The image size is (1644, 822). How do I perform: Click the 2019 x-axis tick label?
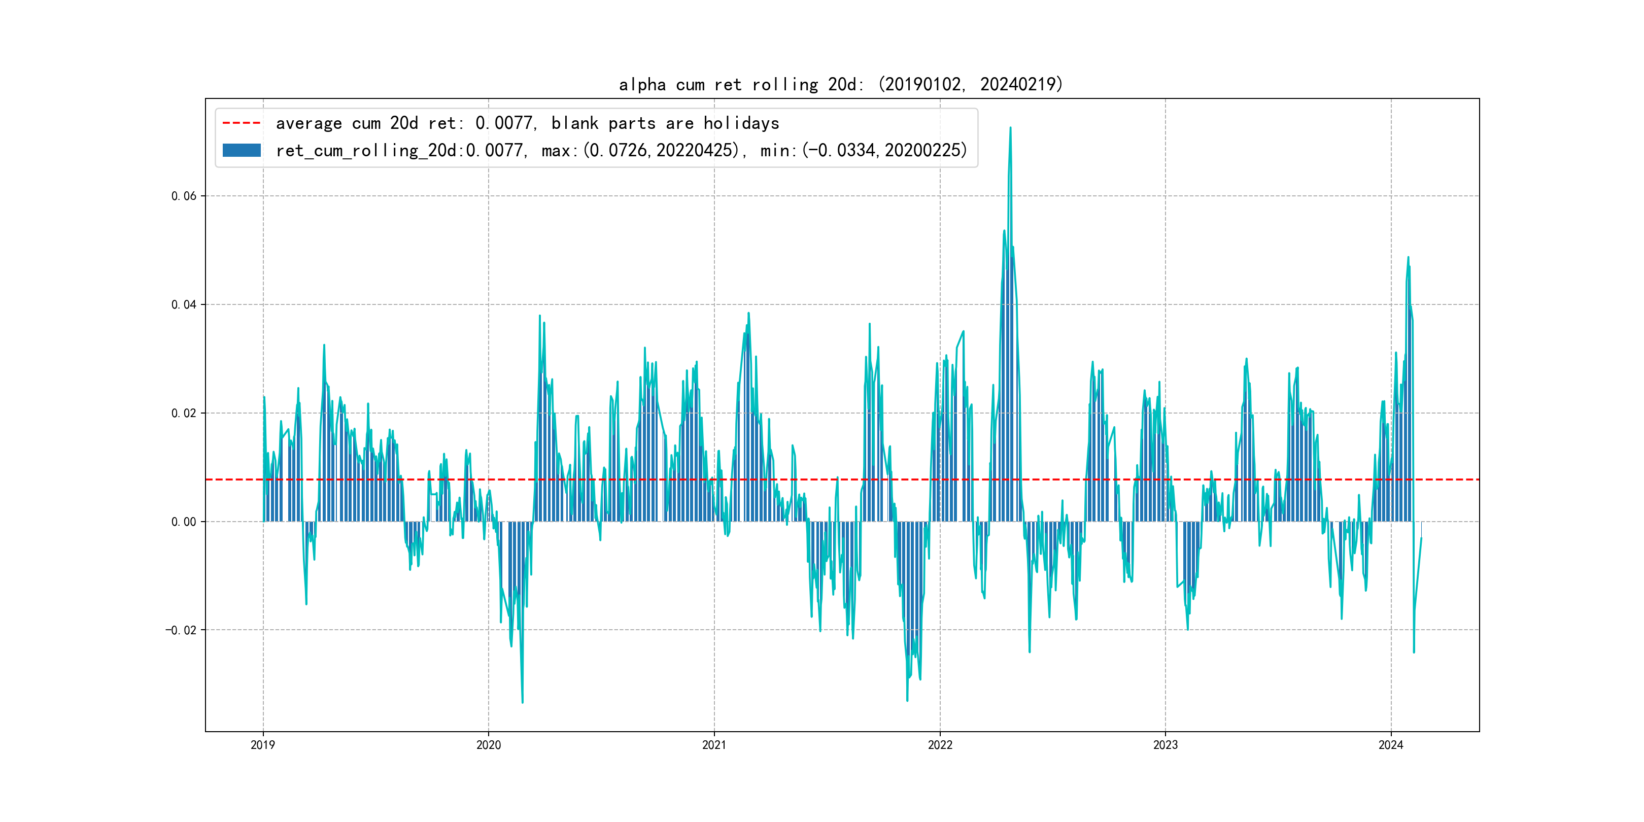coord(263,745)
